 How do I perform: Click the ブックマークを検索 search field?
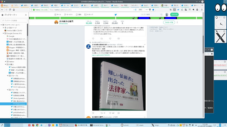pos(14,20)
